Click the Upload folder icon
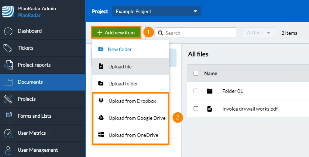This screenshot has height=157, width=309. pos(101,83)
